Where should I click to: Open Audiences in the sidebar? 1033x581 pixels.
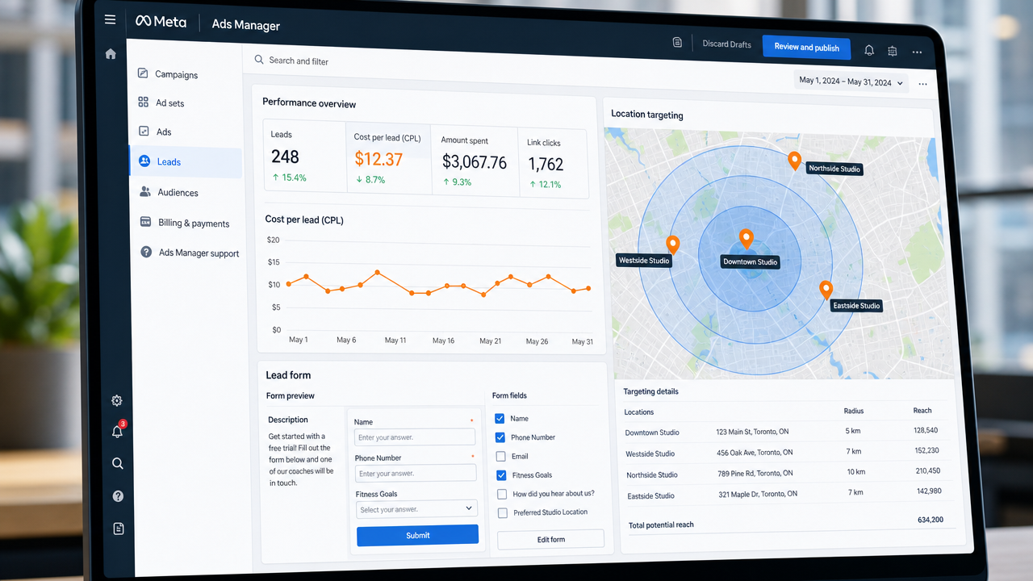(169, 192)
